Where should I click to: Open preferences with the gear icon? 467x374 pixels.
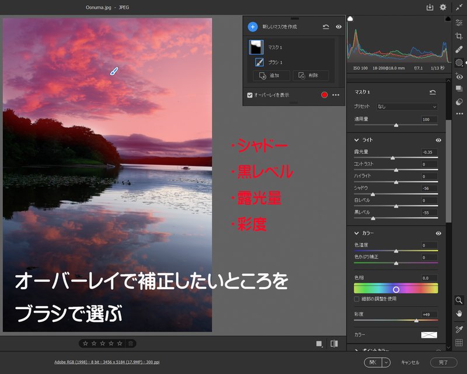click(x=443, y=7)
